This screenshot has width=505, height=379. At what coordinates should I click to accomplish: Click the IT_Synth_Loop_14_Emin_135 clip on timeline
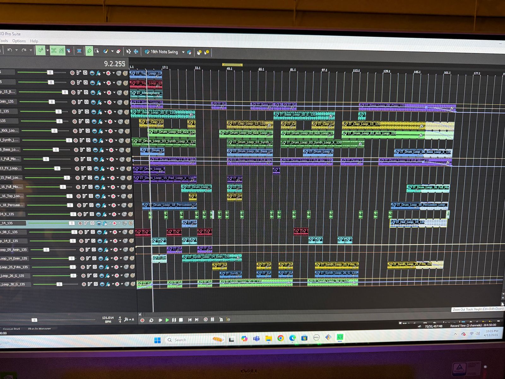[211, 257]
